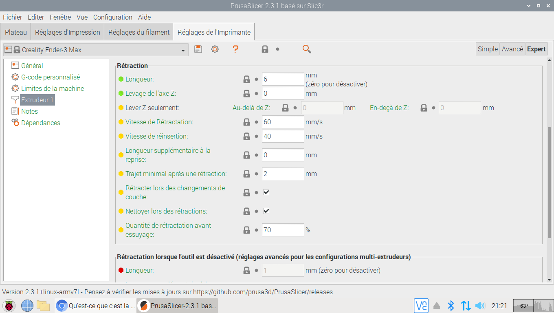Click the eject media tray icon
Image resolution: width=554 pixels, height=313 pixels.
(437, 305)
